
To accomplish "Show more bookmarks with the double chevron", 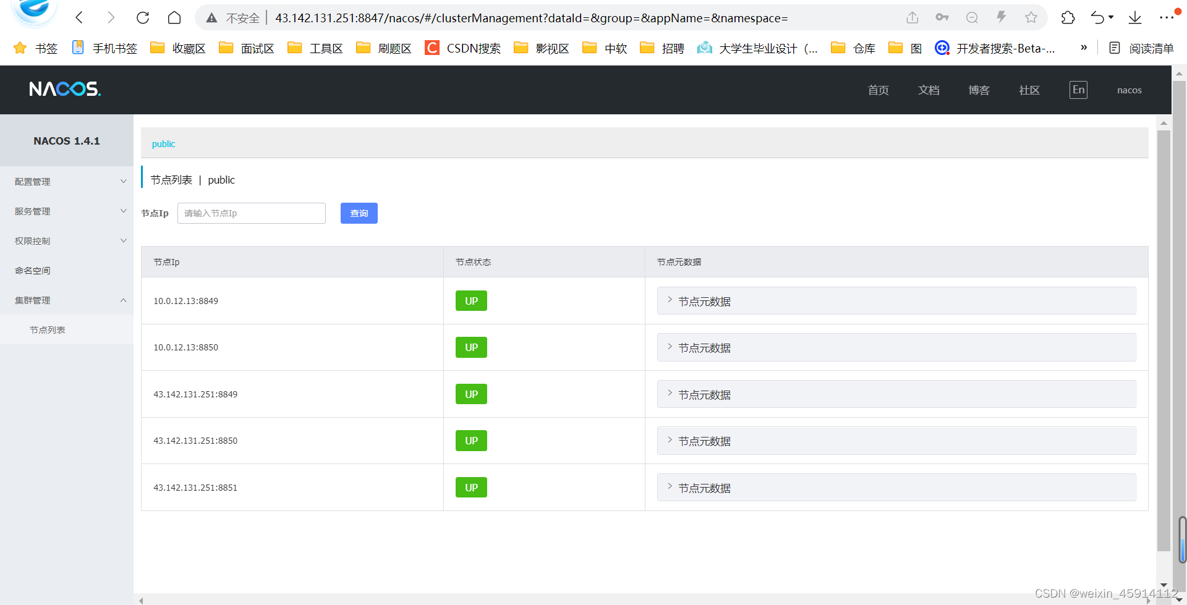I will [1084, 48].
